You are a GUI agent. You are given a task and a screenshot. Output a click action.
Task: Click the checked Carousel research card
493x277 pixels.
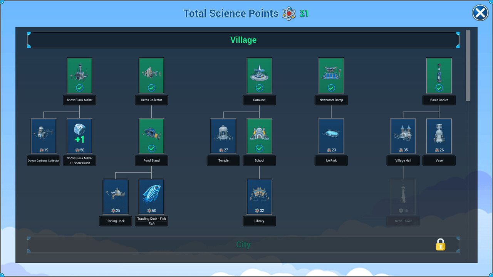pyautogui.click(x=259, y=75)
